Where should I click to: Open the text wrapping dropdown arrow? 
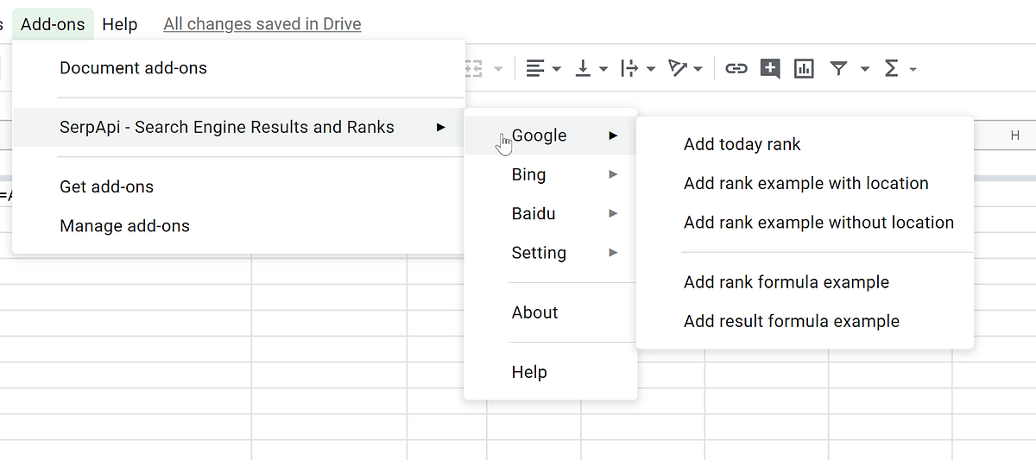coord(651,69)
